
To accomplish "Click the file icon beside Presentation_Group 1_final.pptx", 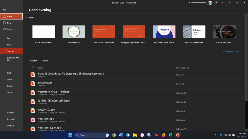I will click(x=33, y=93).
